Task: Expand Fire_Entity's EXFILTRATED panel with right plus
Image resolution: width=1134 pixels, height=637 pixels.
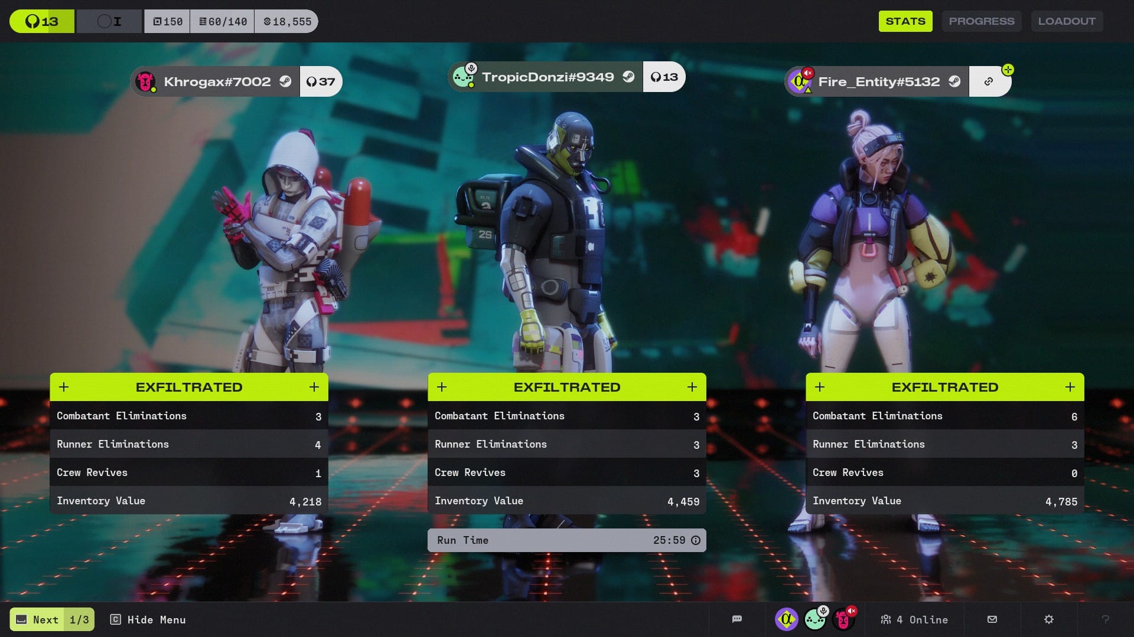Action: 1070,387
